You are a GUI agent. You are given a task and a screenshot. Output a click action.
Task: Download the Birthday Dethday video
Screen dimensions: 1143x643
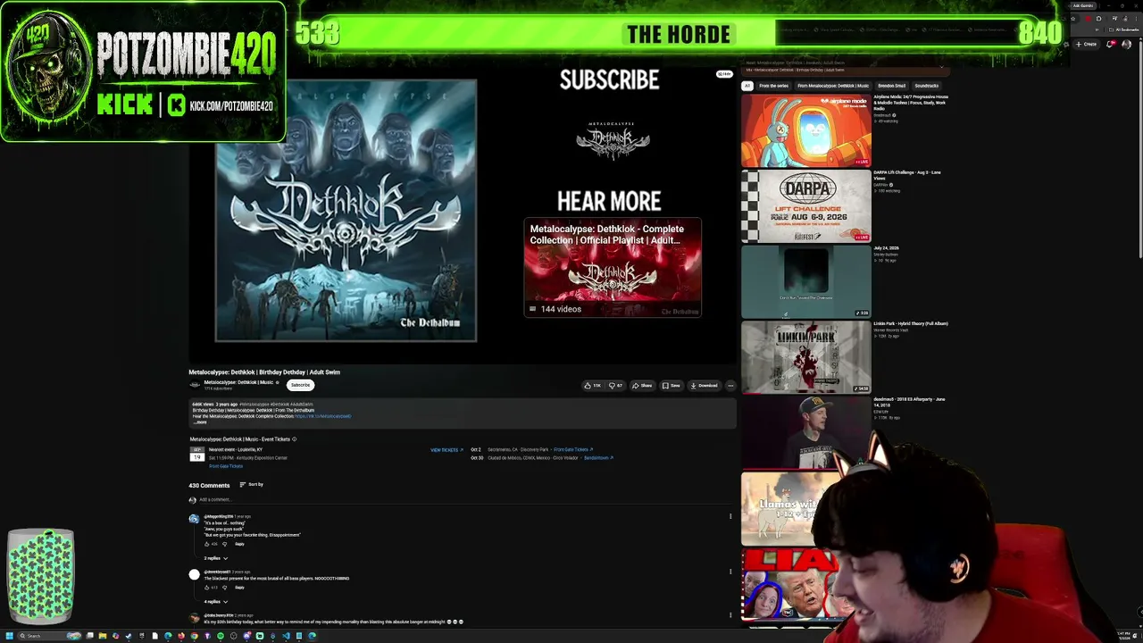[x=704, y=386]
